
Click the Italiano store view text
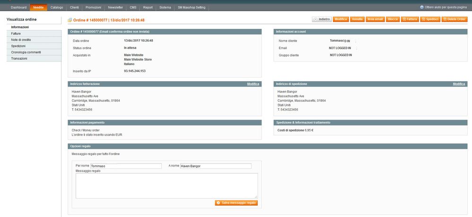coord(129,64)
